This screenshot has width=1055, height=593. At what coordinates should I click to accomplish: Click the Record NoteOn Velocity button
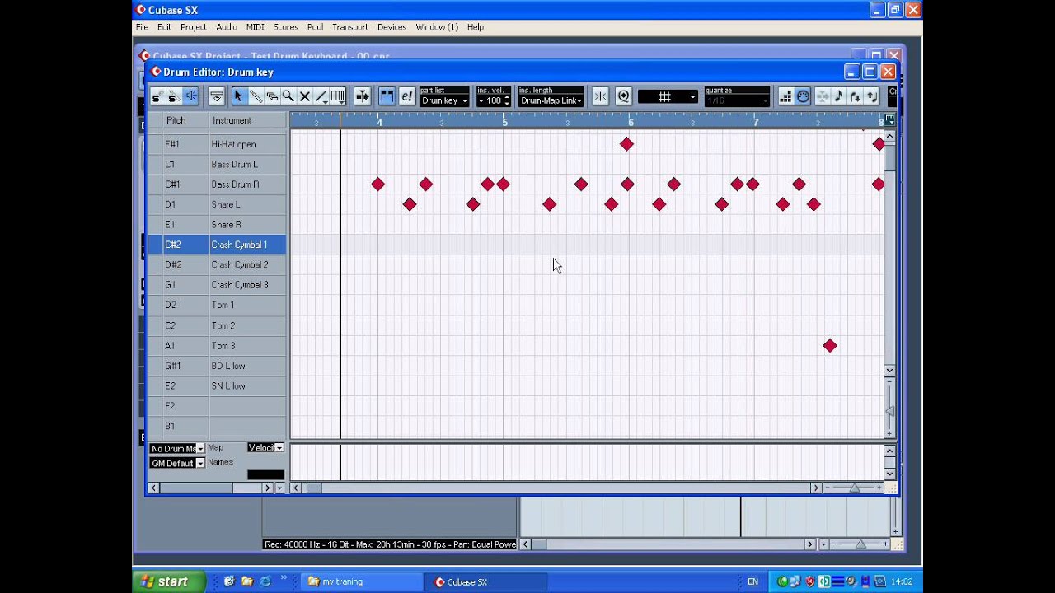click(x=856, y=97)
